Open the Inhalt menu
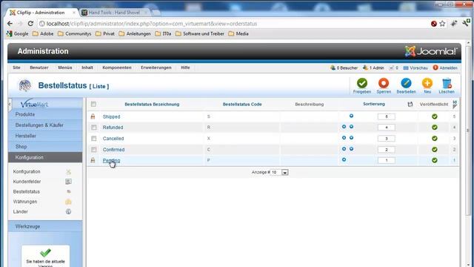The height and width of the screenshot is (267, 474). click(x=87, y=67)
